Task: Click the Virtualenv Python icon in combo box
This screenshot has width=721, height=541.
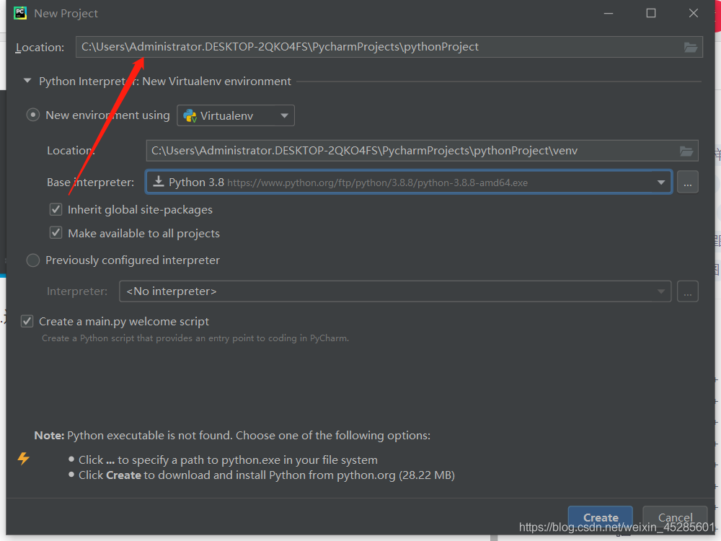Action: pyautogui.click(x=190, y=115)
